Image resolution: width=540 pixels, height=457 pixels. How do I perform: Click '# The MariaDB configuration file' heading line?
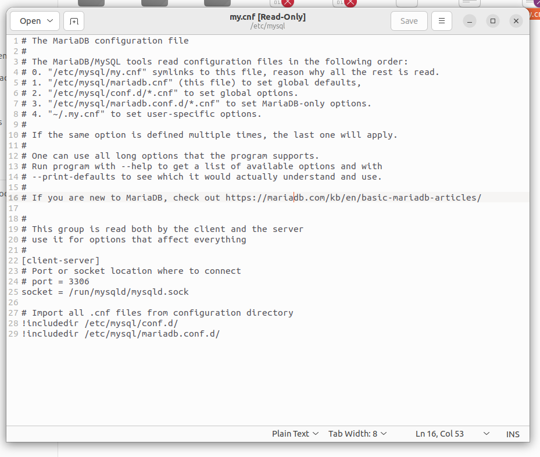tap(105, 41)
